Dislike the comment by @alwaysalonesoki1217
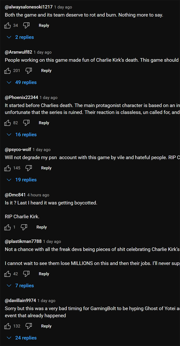 (x=26, y=26)
